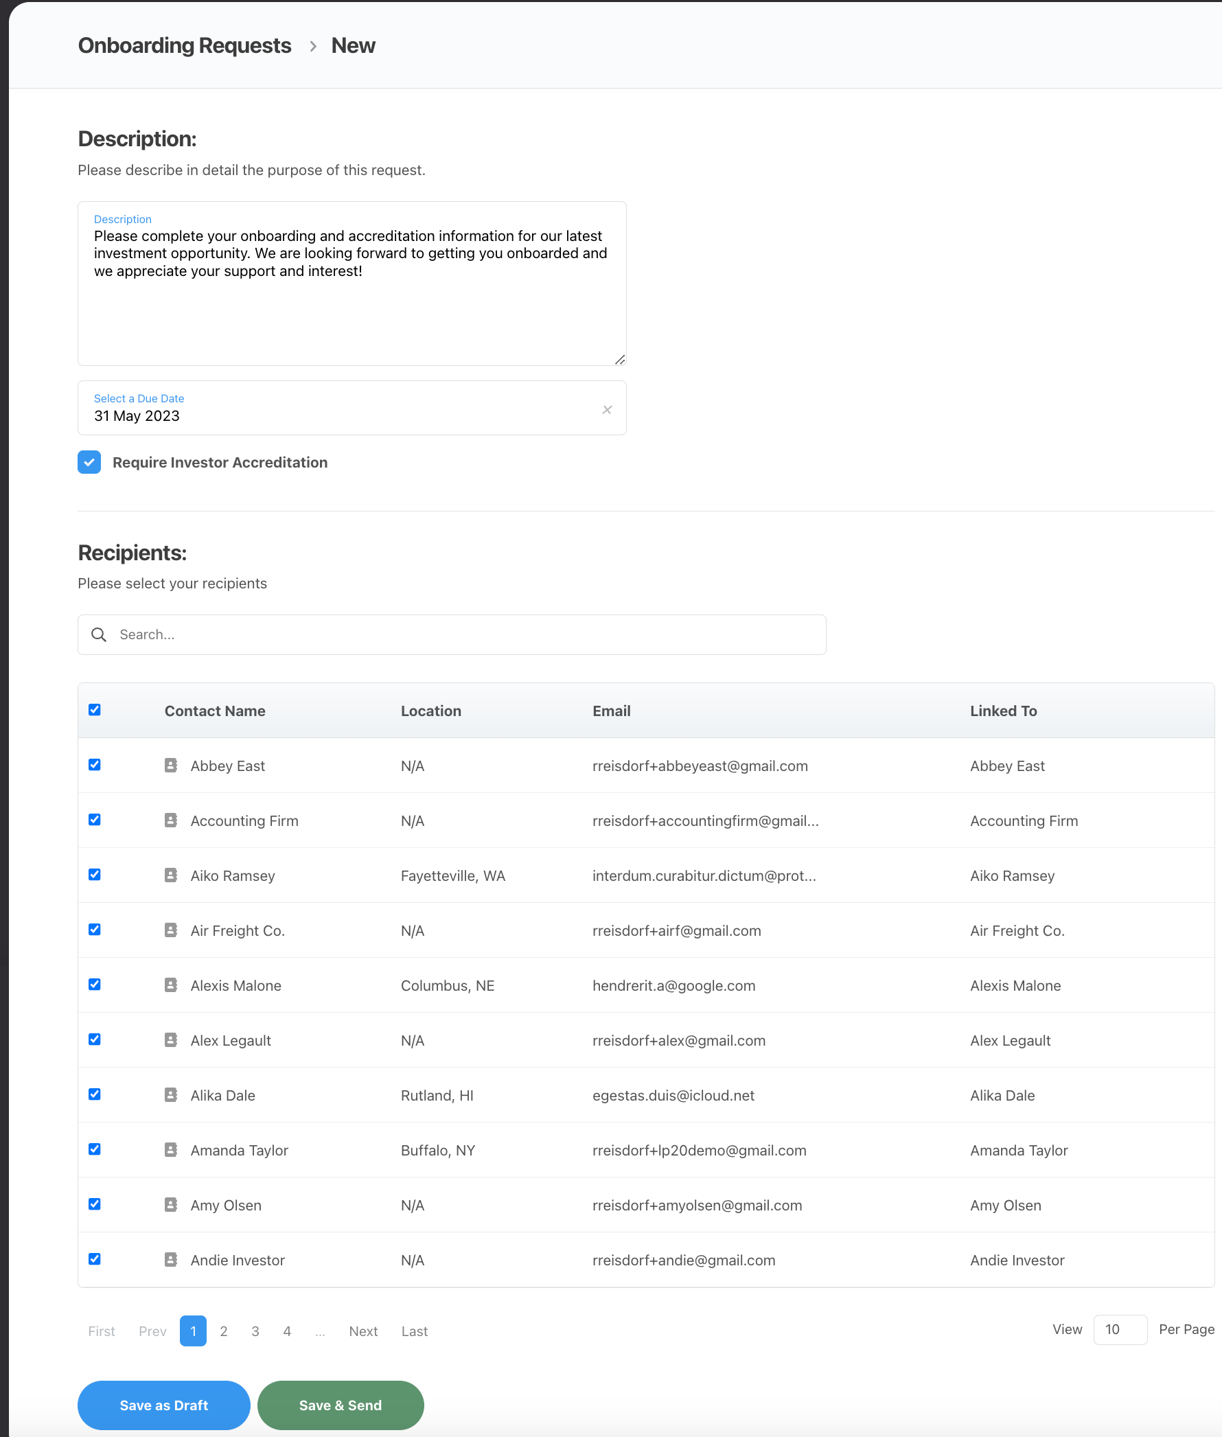Viewport: 1222px width, 1437px height.
Task: Open Abbey East's contact card icon
Action: point(170,765)
